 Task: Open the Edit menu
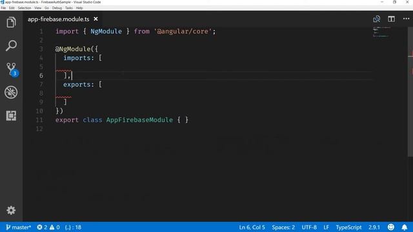coord(12,8)
